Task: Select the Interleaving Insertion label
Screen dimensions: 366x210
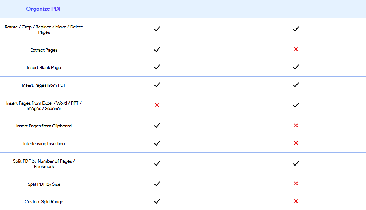Action: click(44, 144)
